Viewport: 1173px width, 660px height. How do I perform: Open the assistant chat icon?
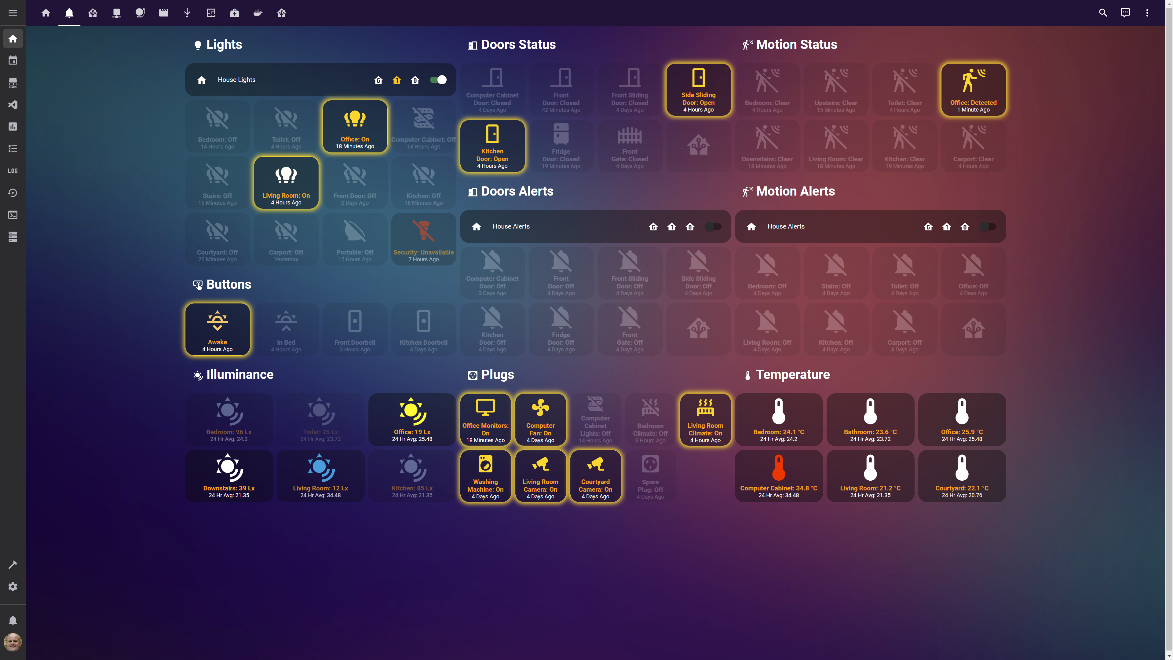click(1125, 13)
